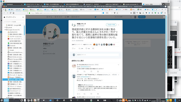181x102 pixels.
Task: Click the 返信をツイート reply field
Action: (98, 55)
